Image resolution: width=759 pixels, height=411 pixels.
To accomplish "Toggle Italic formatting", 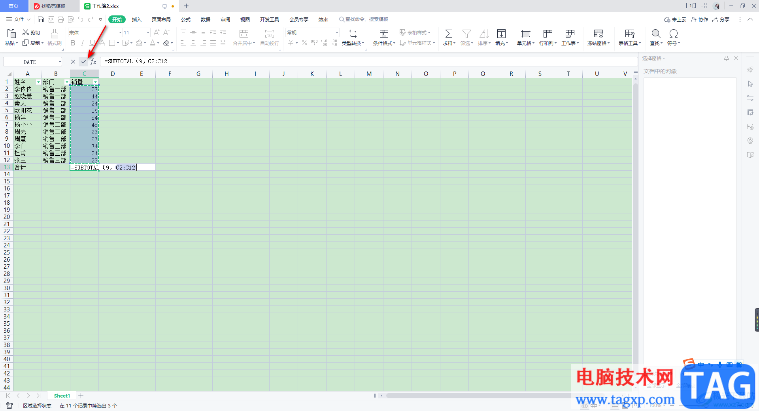I will point(82,43).
